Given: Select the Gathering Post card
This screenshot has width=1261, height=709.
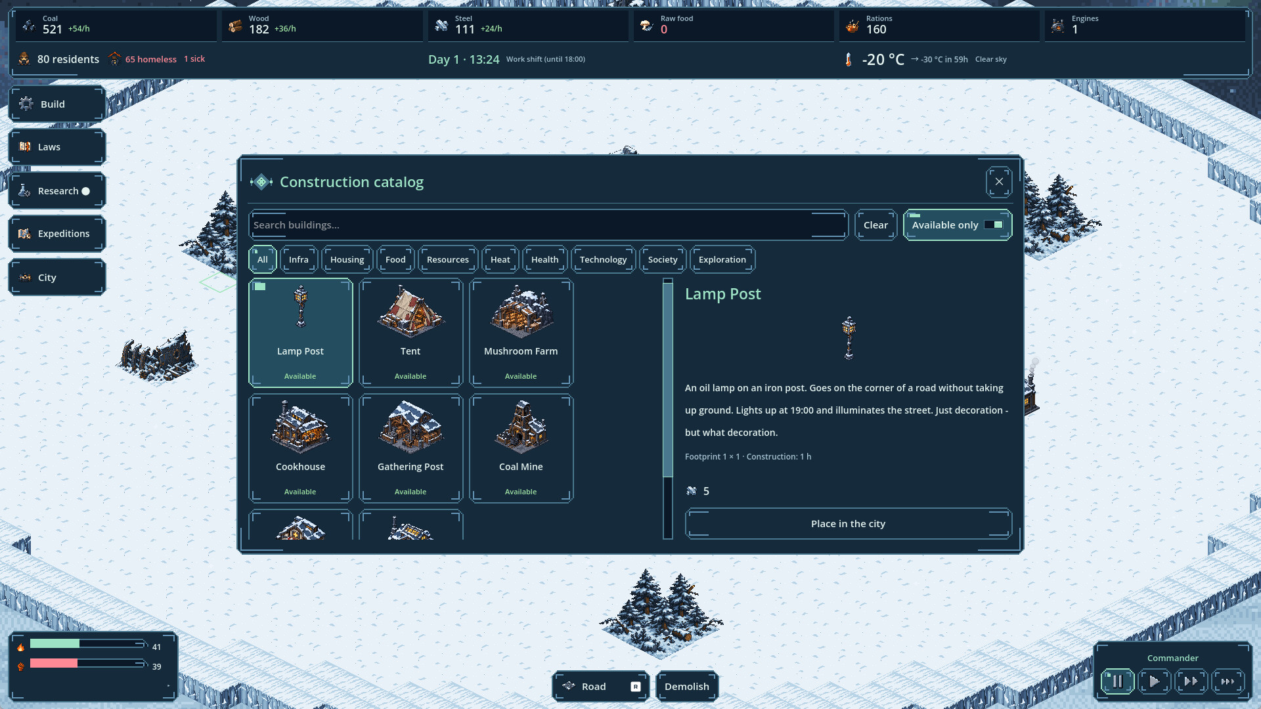Looking at the screenshot, I should click(411, 448).
